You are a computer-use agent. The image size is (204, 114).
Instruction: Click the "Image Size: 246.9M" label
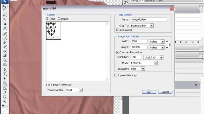click(x=128, y=37)
